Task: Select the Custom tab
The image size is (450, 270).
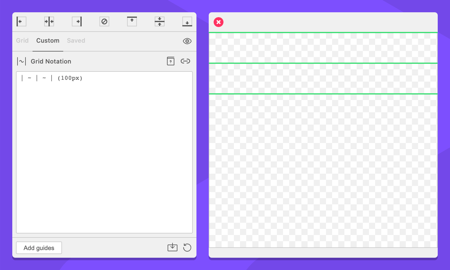Action: (48, 40)
